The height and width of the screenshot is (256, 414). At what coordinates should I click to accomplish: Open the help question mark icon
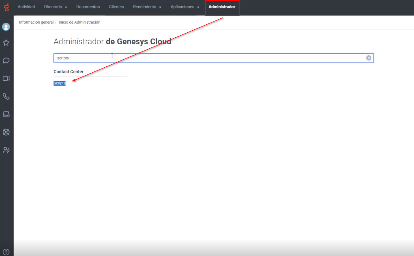coord(6,252)
